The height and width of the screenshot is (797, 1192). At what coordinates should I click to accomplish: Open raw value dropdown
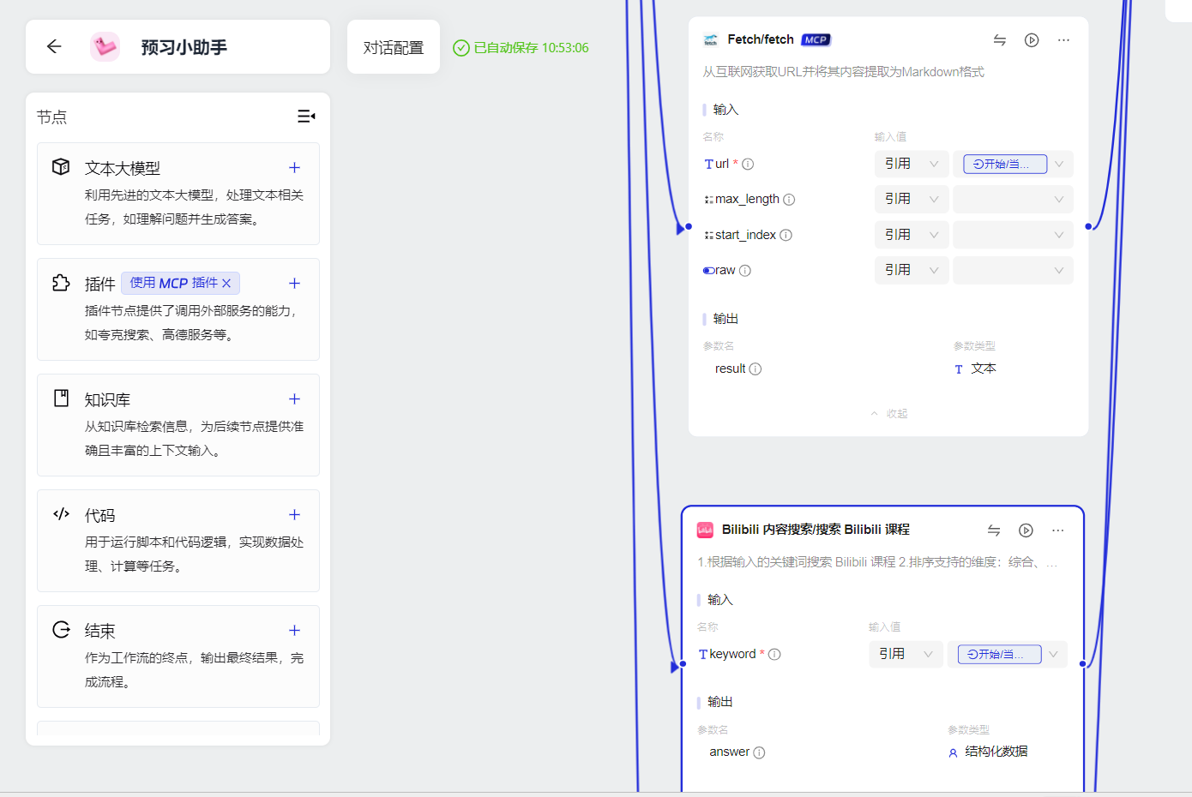coord(1013,270)
